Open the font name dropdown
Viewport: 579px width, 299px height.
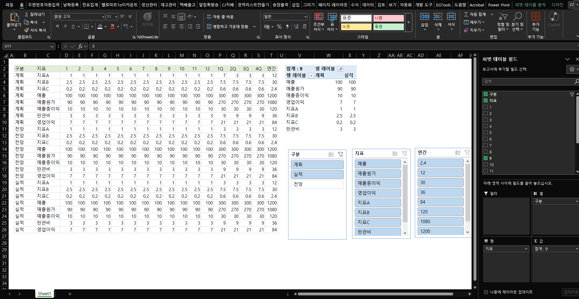point(103,17)
